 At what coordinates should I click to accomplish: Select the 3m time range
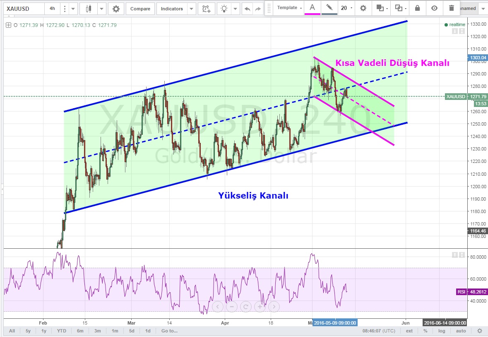point(97,331)
